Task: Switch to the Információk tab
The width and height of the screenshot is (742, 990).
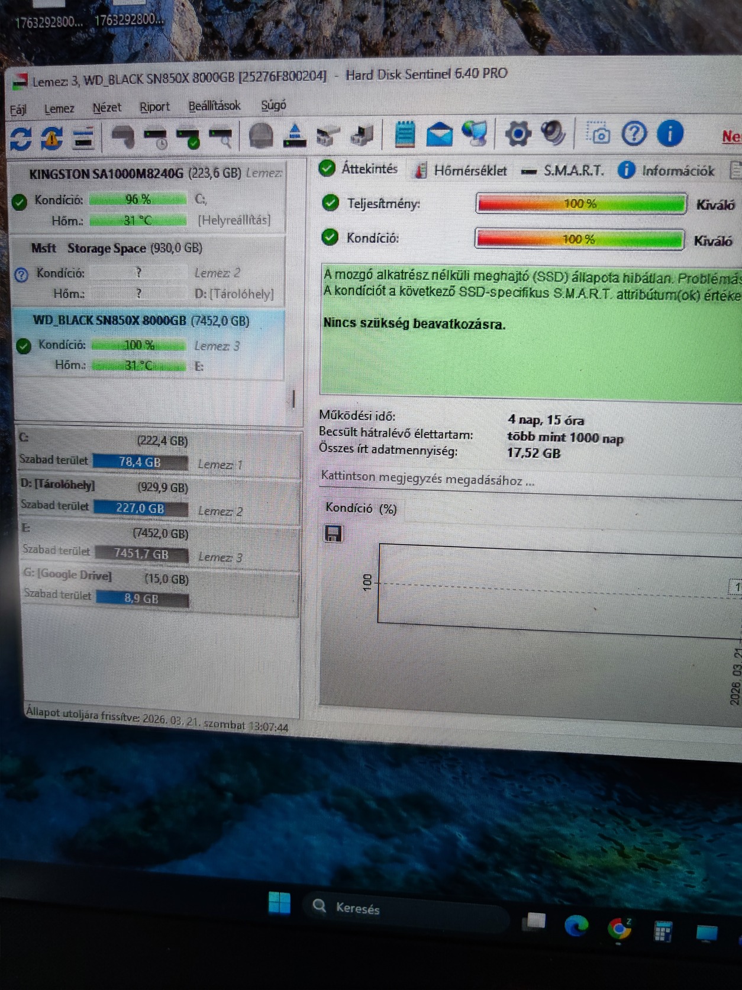Action: (666, 171)
